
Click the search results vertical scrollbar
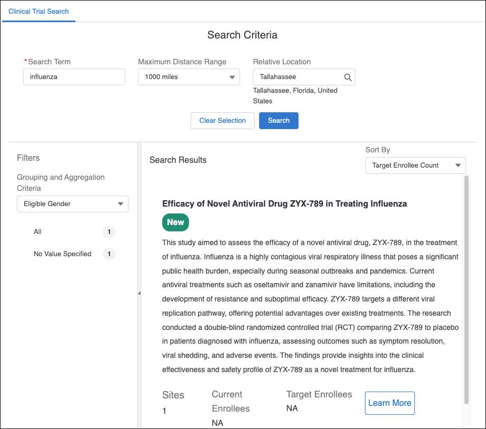click(466, 290)
